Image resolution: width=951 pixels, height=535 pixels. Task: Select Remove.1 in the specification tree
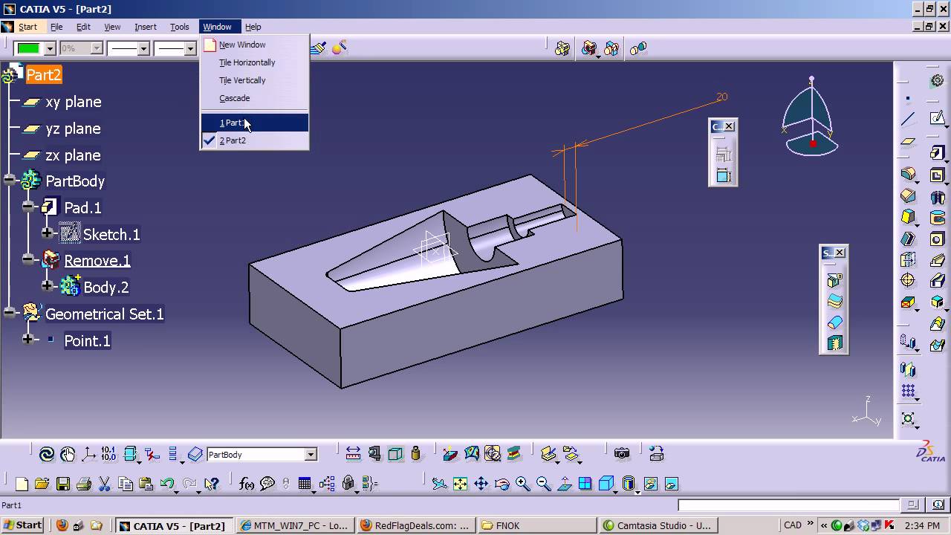97,261
